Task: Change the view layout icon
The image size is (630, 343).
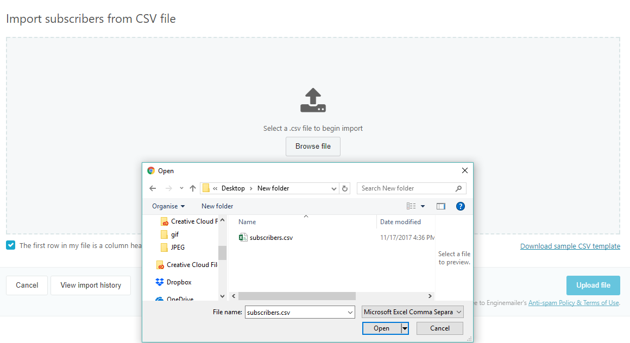Action: tap(411, 206)
